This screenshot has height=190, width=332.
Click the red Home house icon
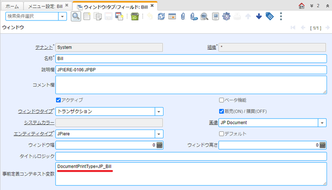coord(301,6)
